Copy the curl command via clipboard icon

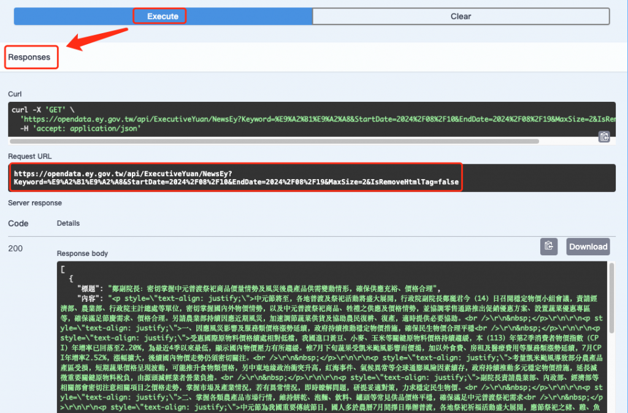tap(604, 137)
